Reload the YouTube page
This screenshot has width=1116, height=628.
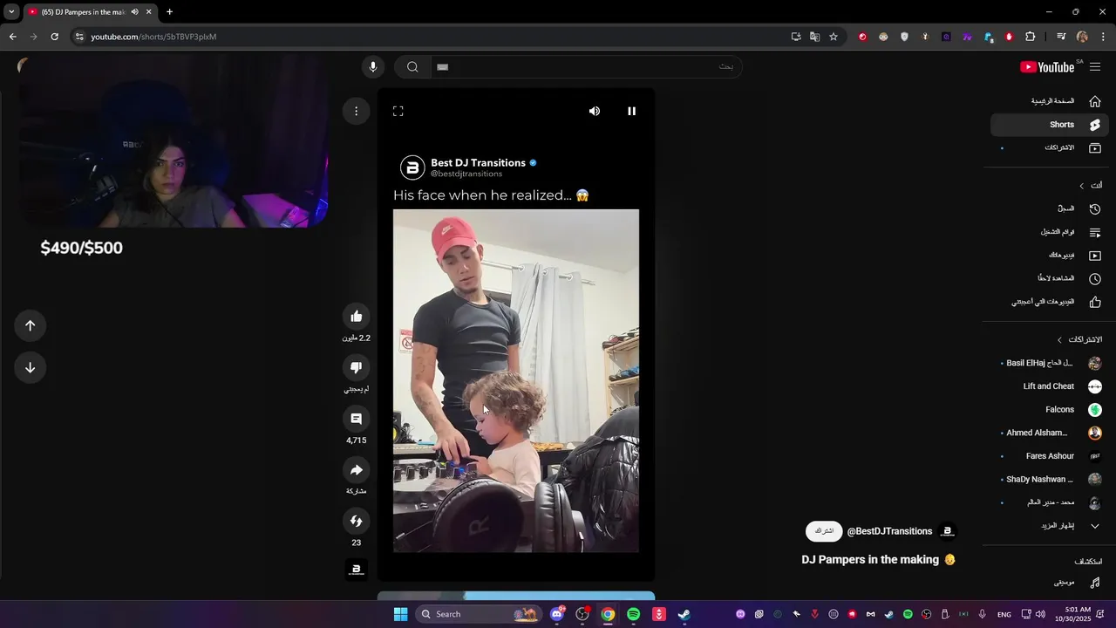pos(54,37)
